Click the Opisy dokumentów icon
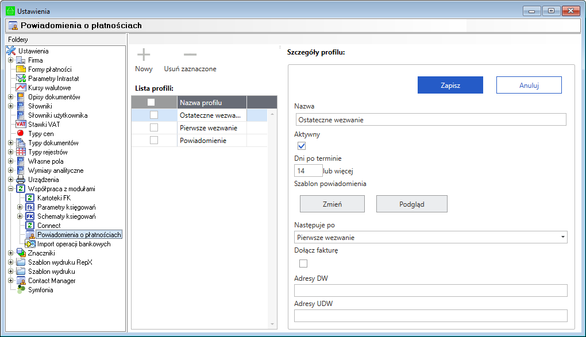Image resolution: width=586 pixels, height=337 pixels. pos(21,97)
